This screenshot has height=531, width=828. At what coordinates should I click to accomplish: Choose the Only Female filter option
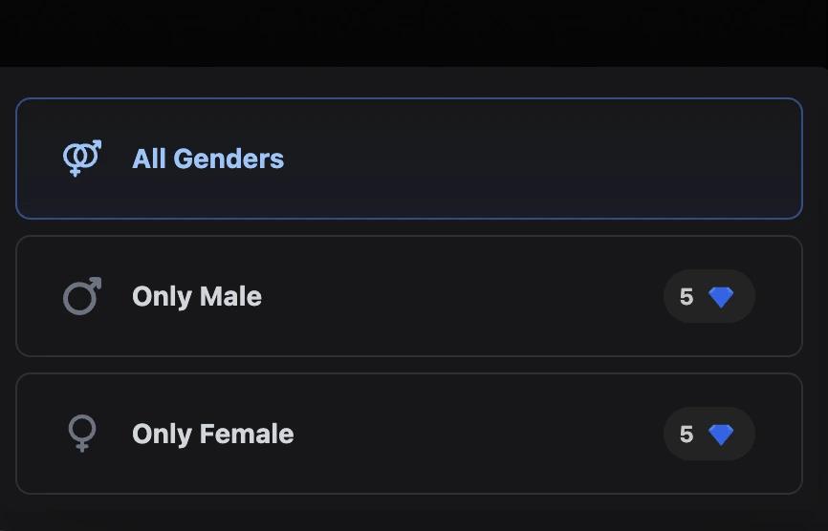tap(408, 434)
